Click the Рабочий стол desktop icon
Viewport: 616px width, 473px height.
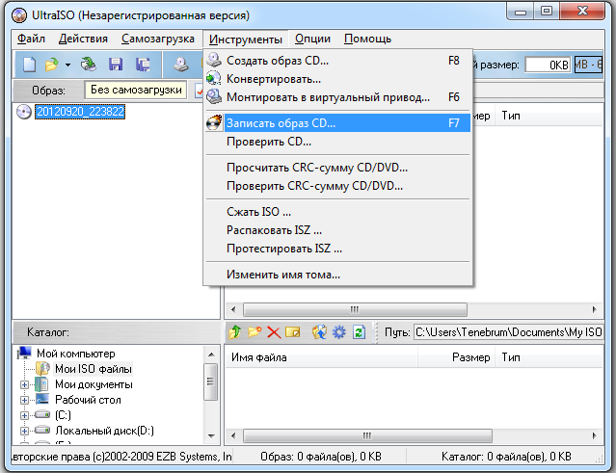(x=42, y=399)
